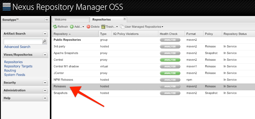Select the 3rd party repository row
Screen dimensions: 255x119
153,47
